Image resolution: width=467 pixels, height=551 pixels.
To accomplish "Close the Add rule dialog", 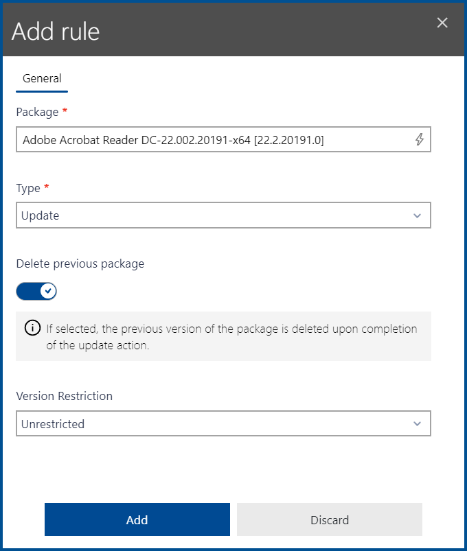I will tap(442, 22).
